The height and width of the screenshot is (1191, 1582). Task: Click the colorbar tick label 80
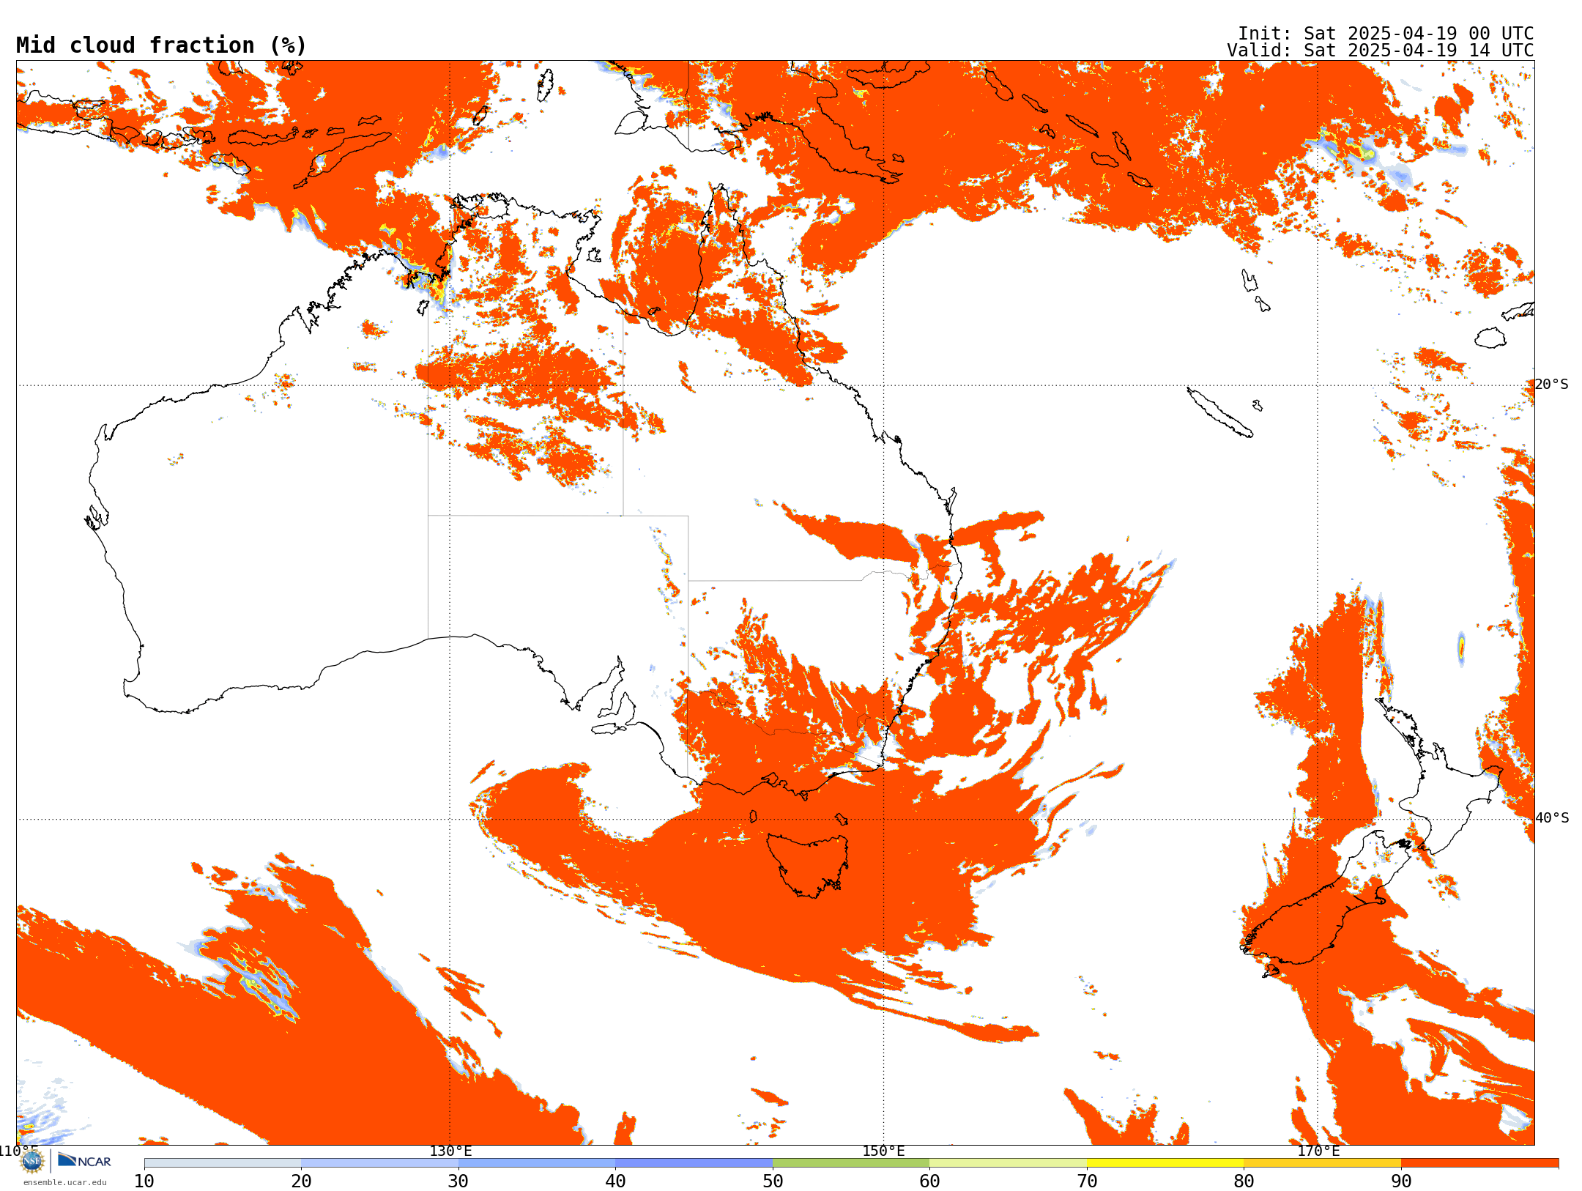click(1244, 1181)
